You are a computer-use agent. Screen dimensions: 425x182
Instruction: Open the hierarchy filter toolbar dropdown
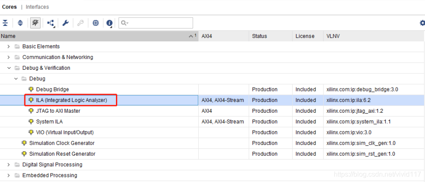click(x=51, y=23)
